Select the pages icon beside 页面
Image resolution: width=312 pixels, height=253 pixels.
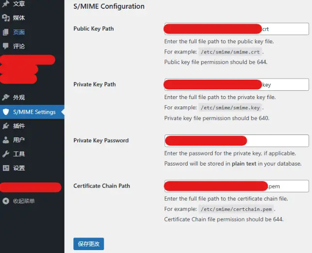(6, 32)
